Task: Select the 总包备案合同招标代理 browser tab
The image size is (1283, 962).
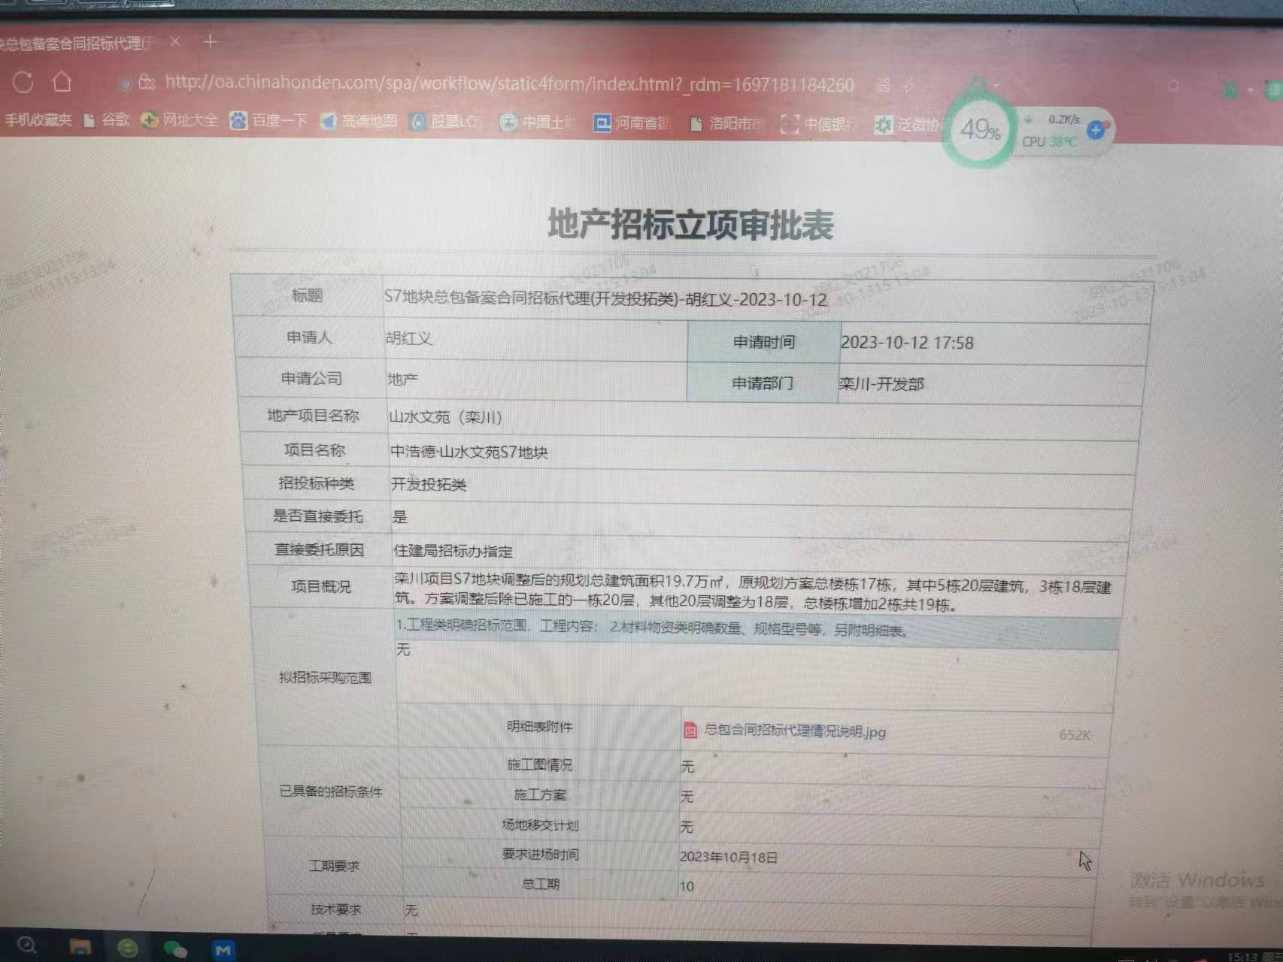Action: tap(75, 44)
